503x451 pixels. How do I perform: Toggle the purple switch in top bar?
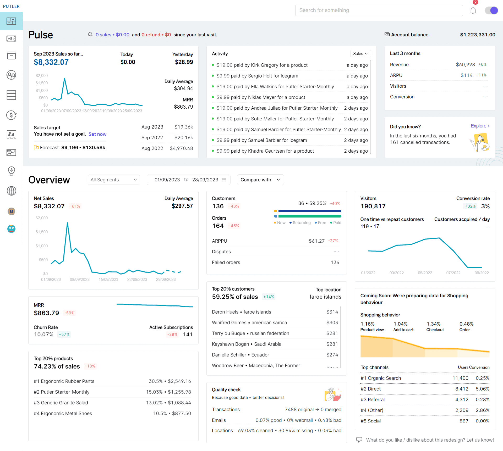(491, 10)
